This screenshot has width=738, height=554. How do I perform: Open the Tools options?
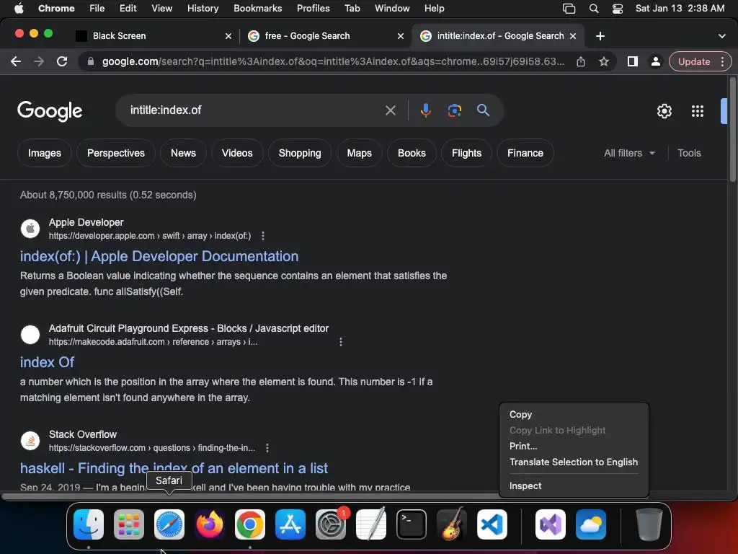click(689, 153)
